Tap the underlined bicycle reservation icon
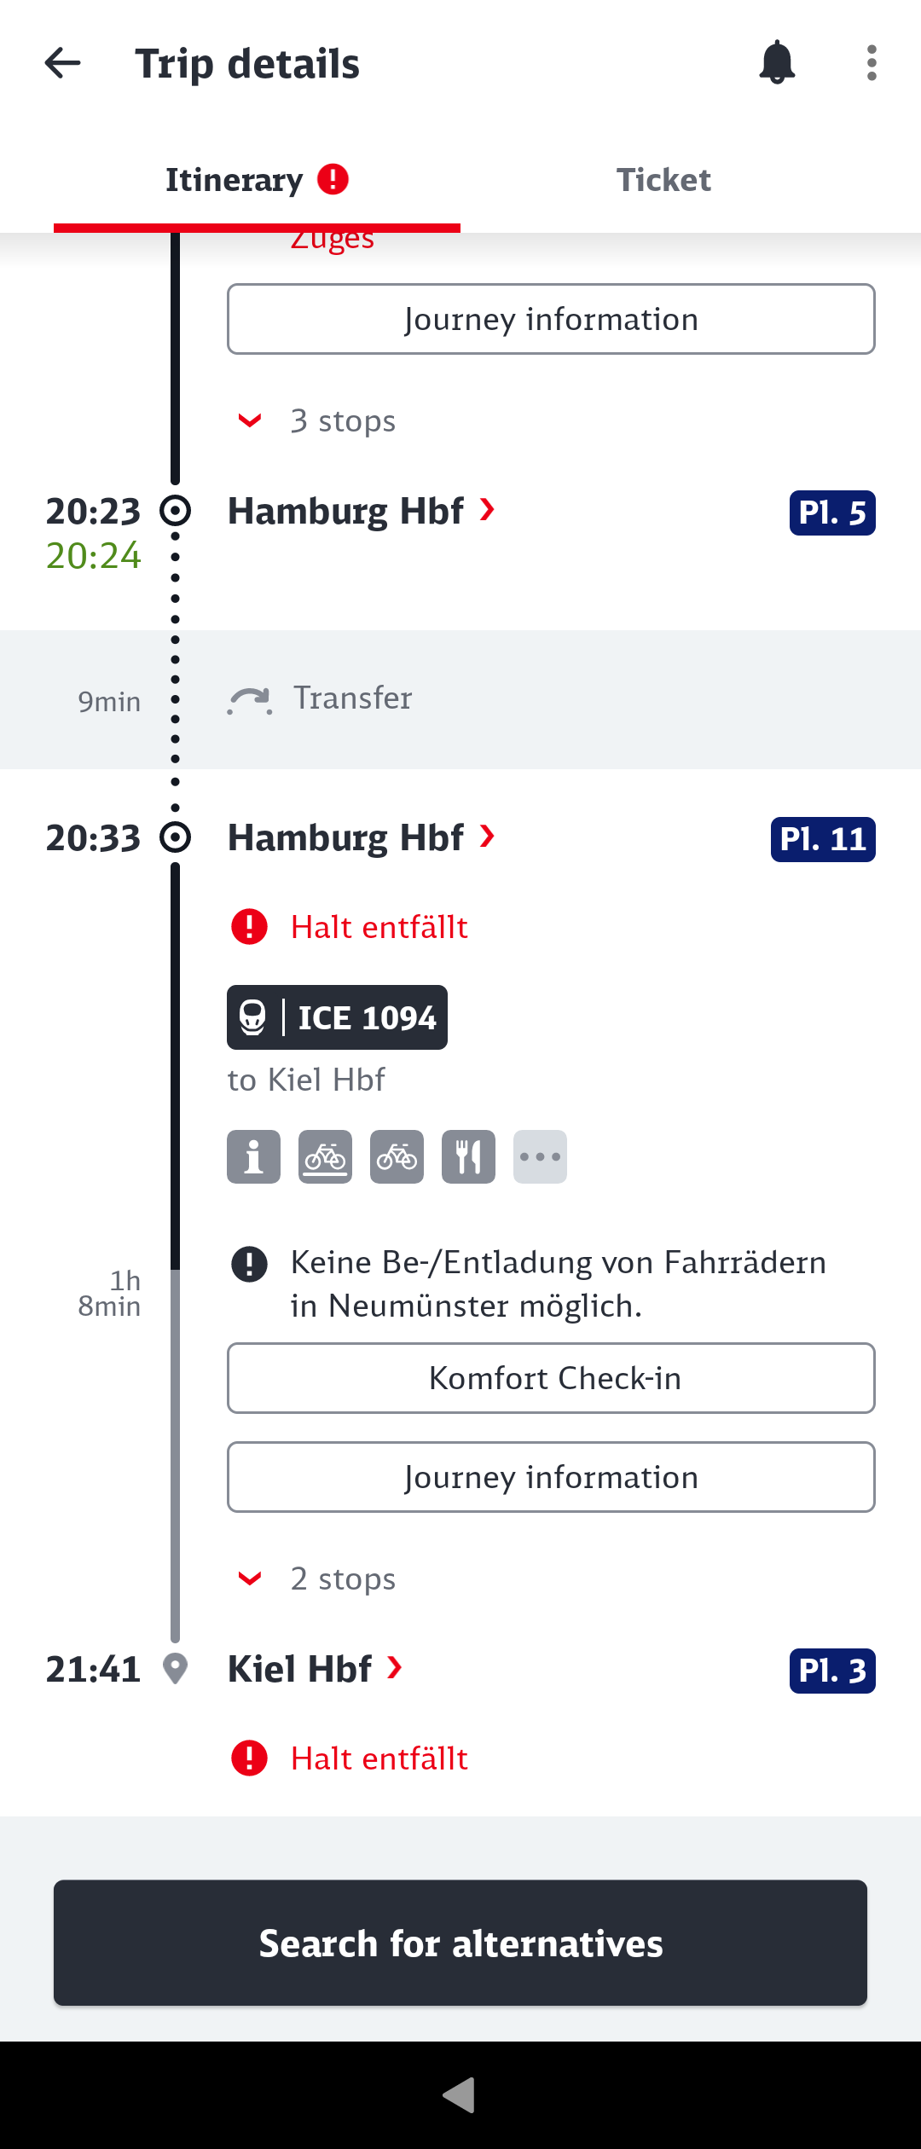The image size is (921, 2149). point(325,1157)
